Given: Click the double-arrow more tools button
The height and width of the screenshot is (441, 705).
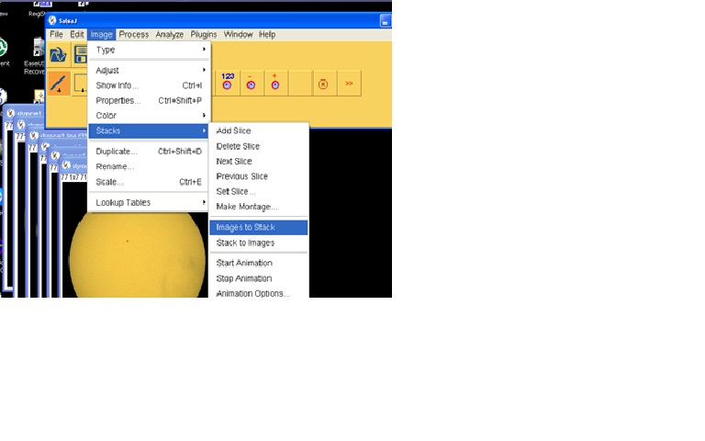Looking at the screenshot, I should point(349,84).
